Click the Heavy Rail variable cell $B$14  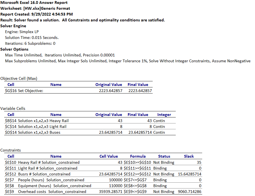(x=10, y=121)
